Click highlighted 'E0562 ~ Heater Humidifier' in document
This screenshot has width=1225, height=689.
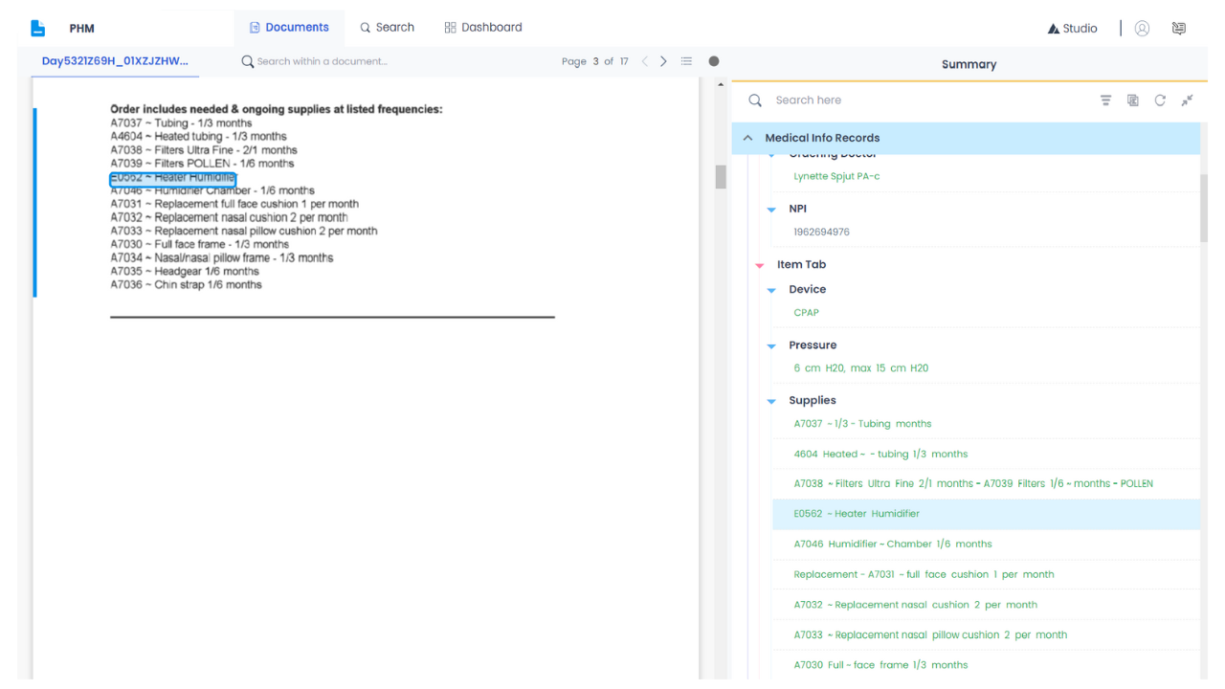point(172,178)
